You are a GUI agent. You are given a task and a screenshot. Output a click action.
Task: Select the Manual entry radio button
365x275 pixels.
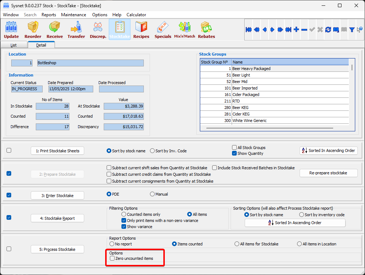[153, 194]
